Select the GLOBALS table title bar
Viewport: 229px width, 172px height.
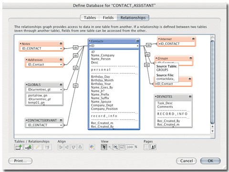(x=44, y=85)
